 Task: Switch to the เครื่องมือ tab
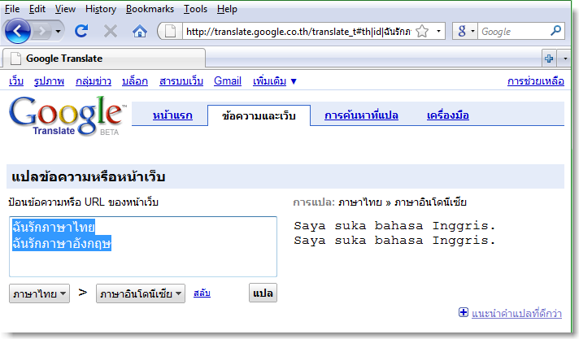click(x=447, y=115)
